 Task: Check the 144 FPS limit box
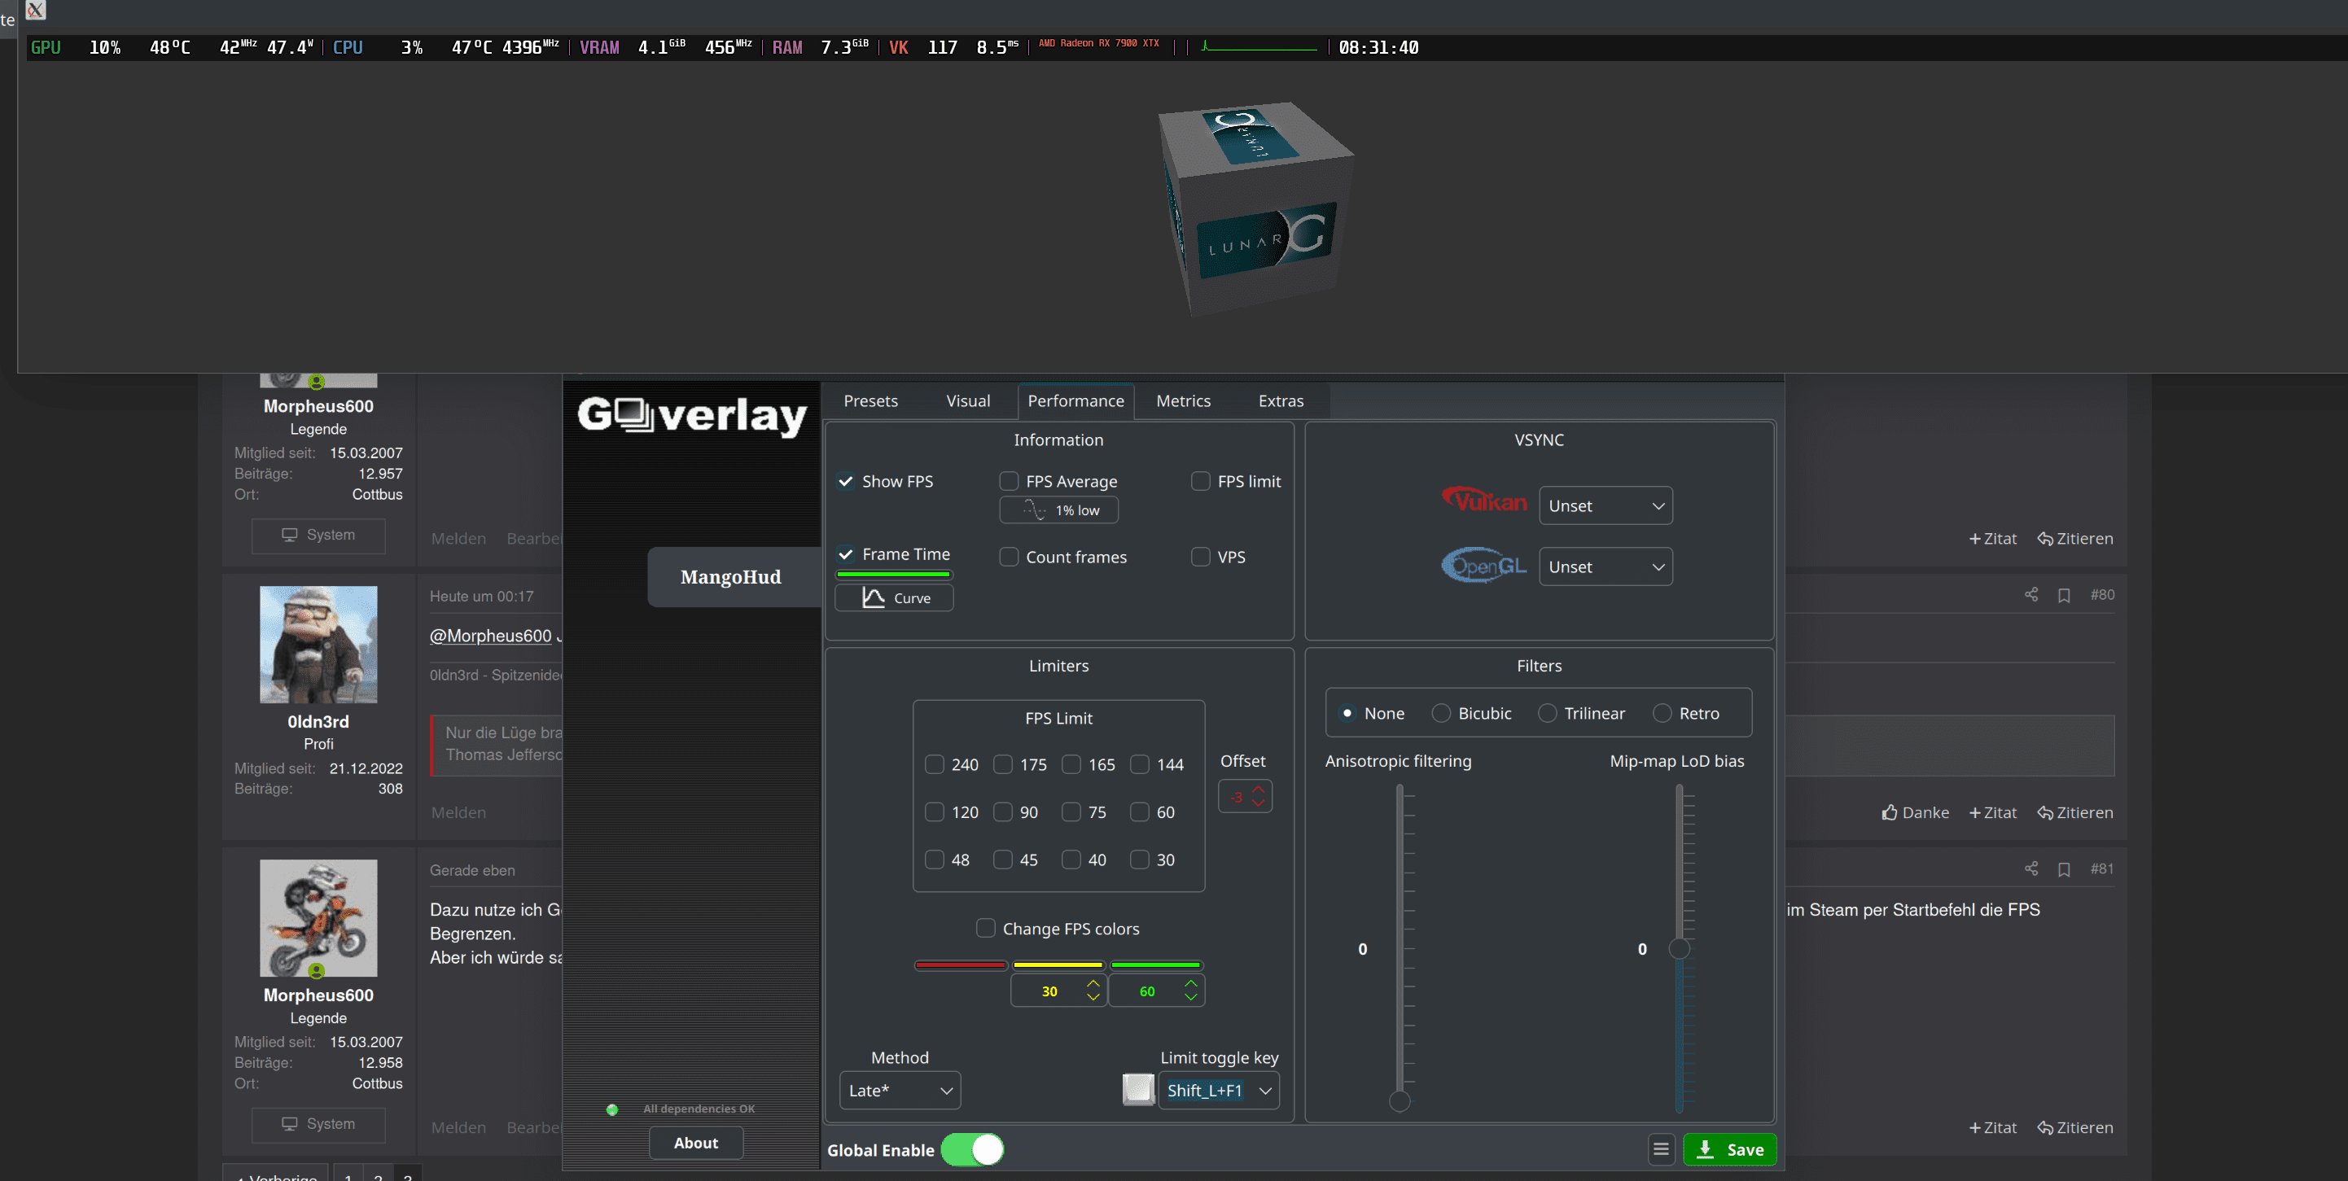1139,764
